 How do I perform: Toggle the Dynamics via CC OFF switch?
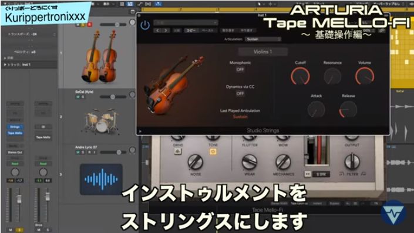coord(240,93)
